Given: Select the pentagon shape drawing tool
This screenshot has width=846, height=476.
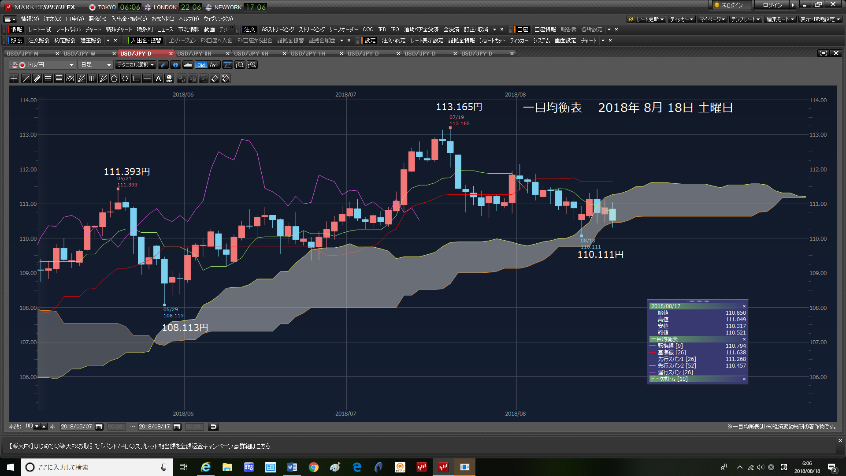Looking at the screenshot, I should [114, 78].
